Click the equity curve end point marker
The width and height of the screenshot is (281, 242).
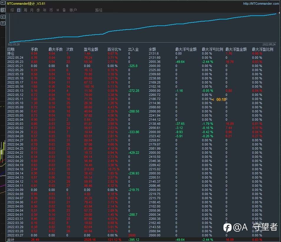click(279, 13)
